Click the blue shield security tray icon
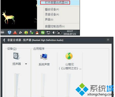The height and width of the screenshot is (97, 115). pyautogui.click(x=10, y=33)
